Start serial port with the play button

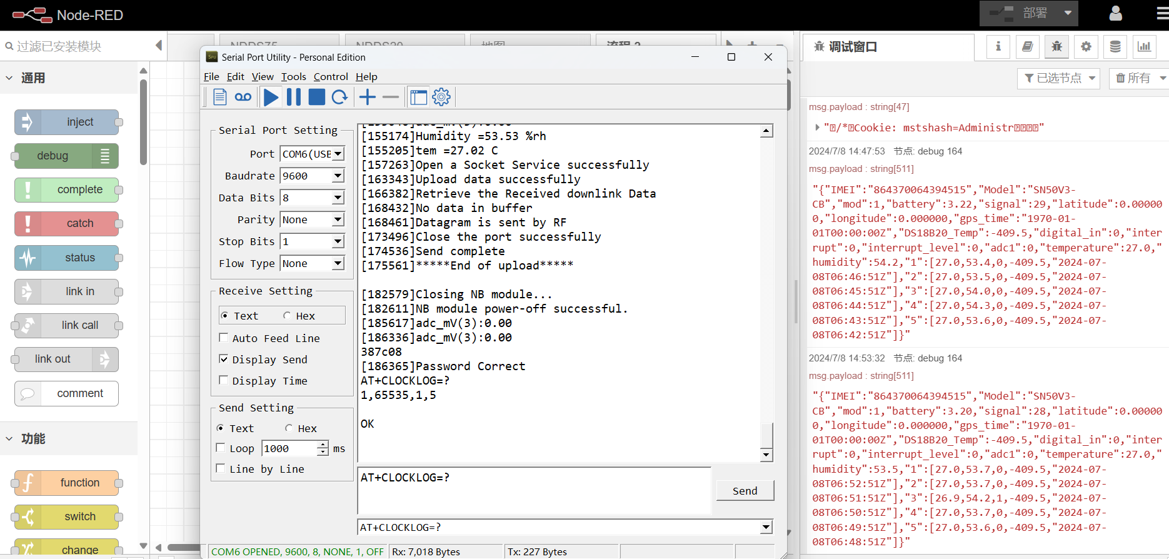[271, 97]
